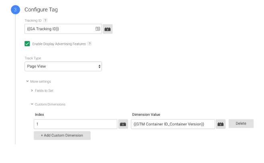
Task: Uncheck Enable Display Advertising Features checkbox
Action: 27,44
